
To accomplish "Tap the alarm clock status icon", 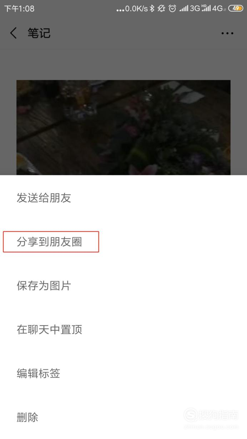I will point(172,9).
